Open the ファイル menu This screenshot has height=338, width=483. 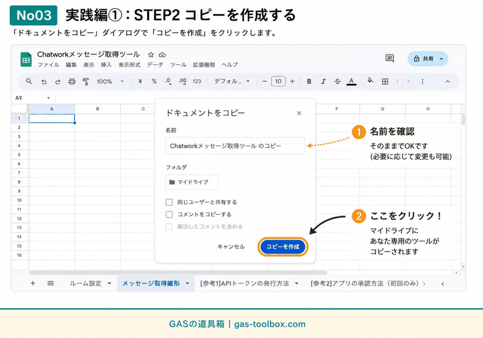point(48,65)
